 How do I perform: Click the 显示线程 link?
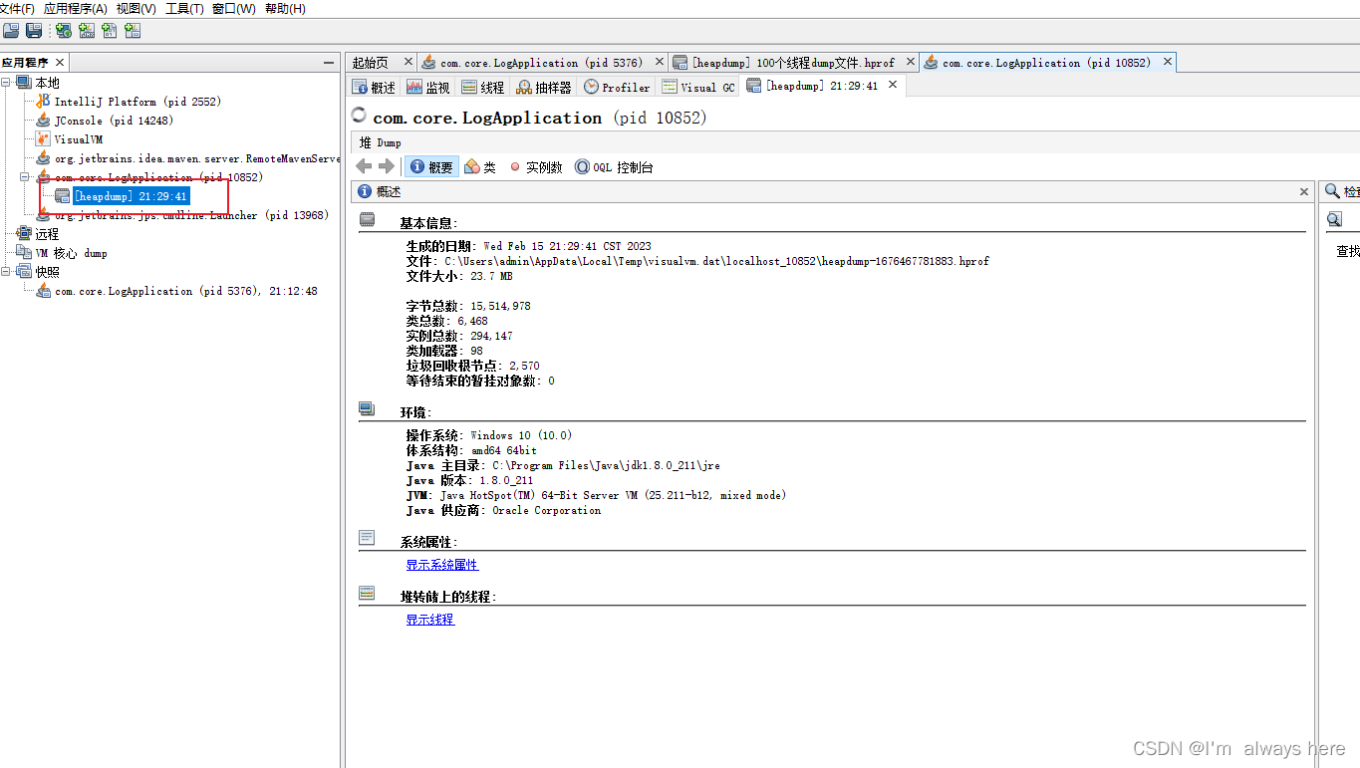tap(429, 620)
